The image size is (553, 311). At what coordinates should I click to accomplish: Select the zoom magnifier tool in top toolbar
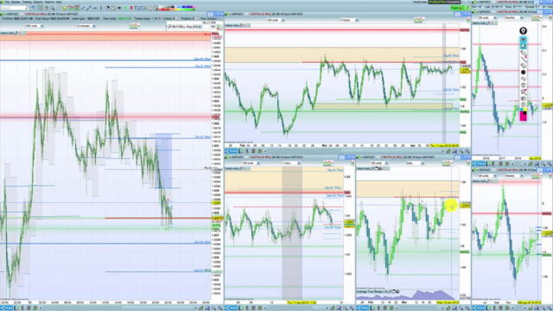(x=53, y=8)
